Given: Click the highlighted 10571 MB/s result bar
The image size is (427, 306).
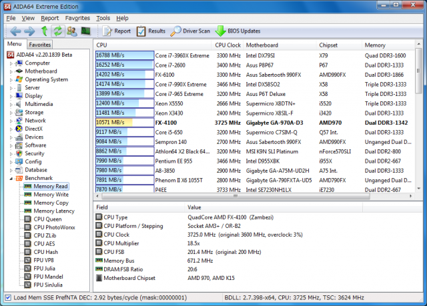Looking at the screenshot, I should (x=125, y=123).
